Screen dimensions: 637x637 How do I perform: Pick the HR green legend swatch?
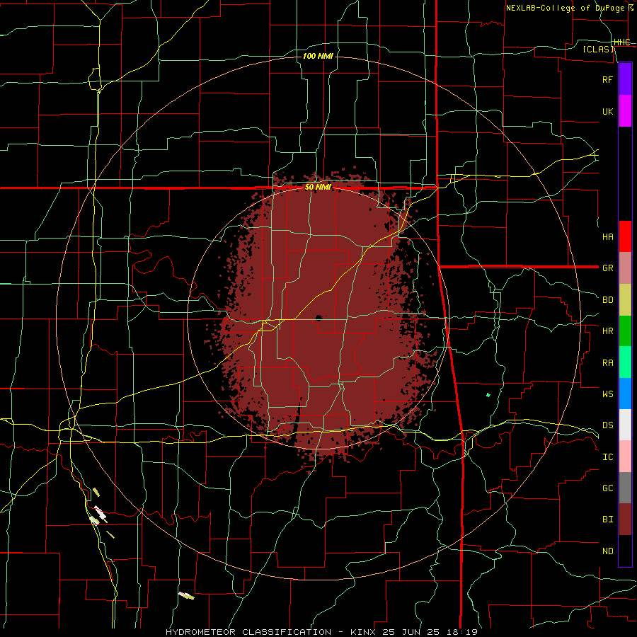coord(625,331)
